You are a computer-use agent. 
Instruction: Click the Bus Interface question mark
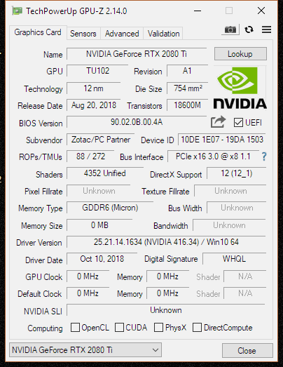(x=264, y=156)
